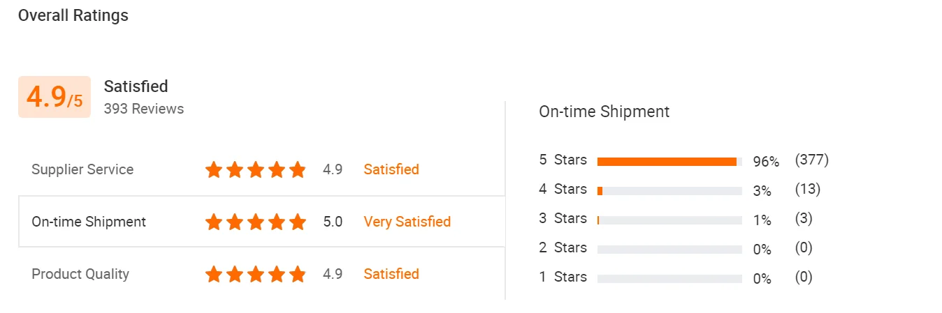The height and width of the screenshot is (313, 942).
Task: Click the Supplier Service star rating icons
Action: click(x=256, y=169)
